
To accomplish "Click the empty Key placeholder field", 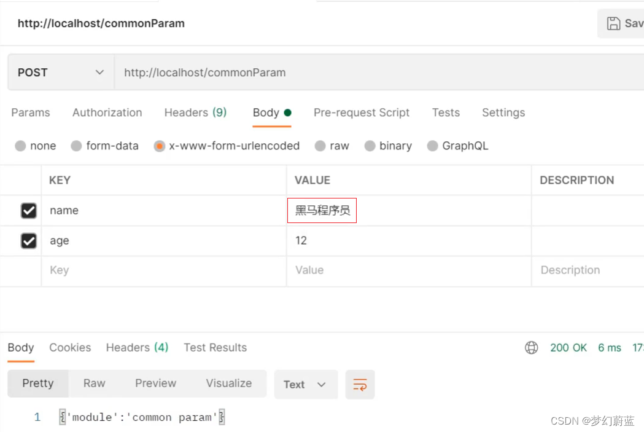I will [164, 270].
